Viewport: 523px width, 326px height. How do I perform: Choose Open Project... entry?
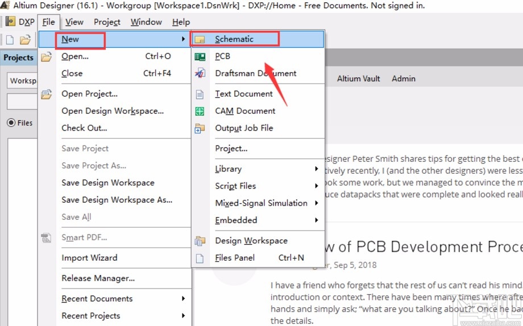(114, 94)
